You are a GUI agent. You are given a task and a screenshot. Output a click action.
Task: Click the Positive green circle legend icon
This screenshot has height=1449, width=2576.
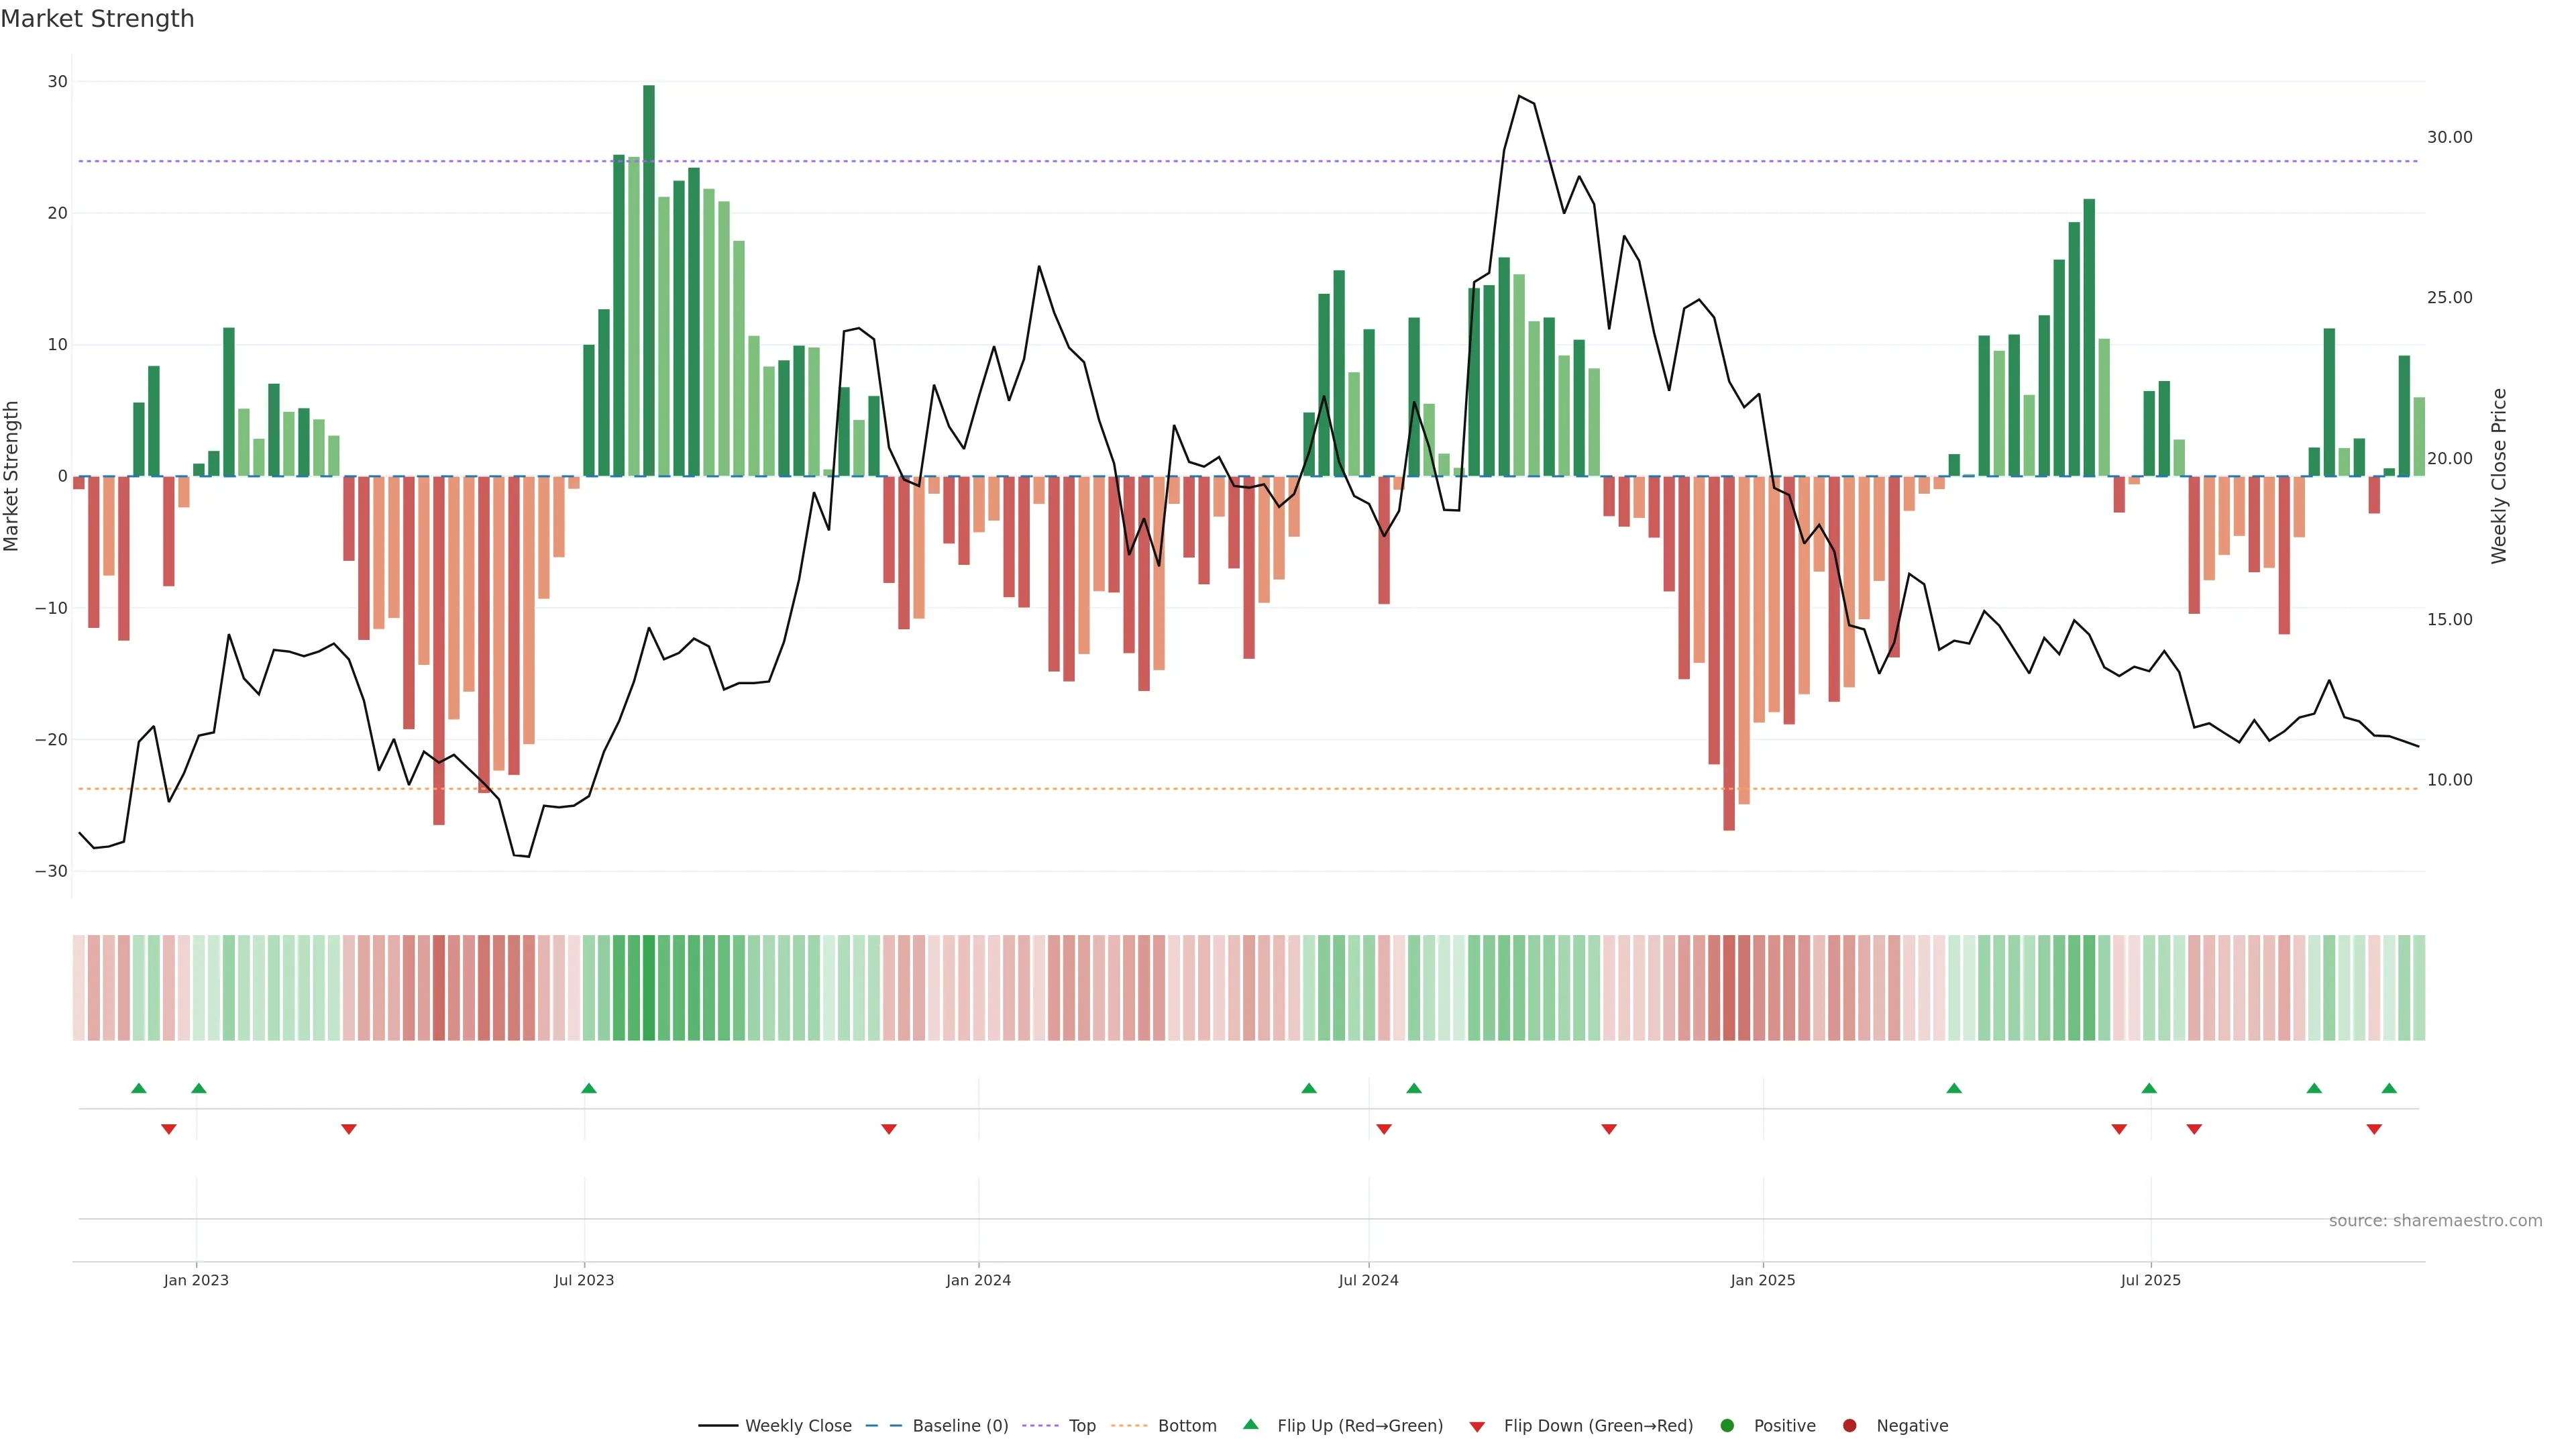1727,1426
